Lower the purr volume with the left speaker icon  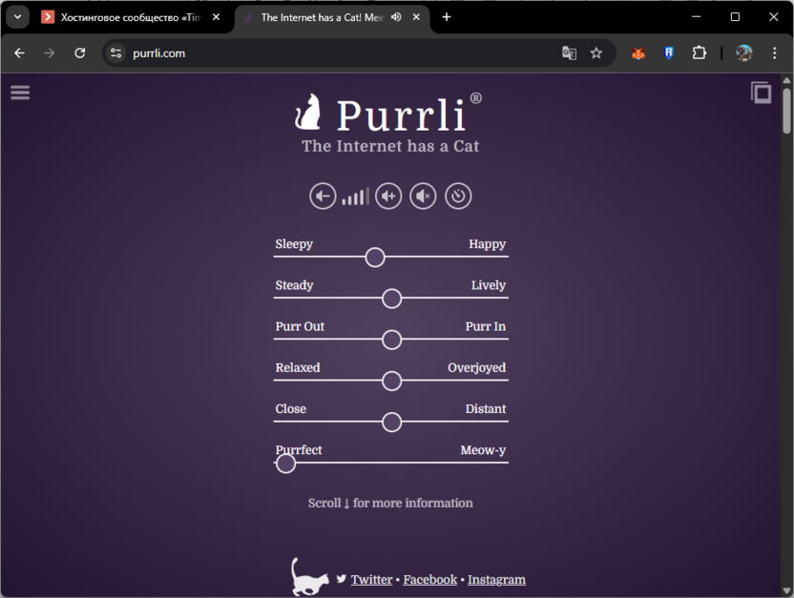click(323, 196)
